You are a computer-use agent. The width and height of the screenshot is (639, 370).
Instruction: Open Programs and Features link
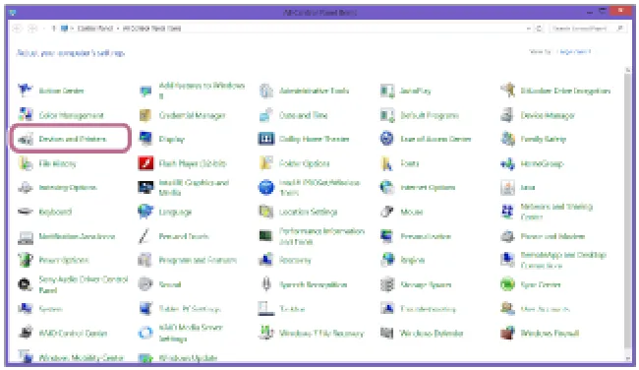[x=198, y=260]
